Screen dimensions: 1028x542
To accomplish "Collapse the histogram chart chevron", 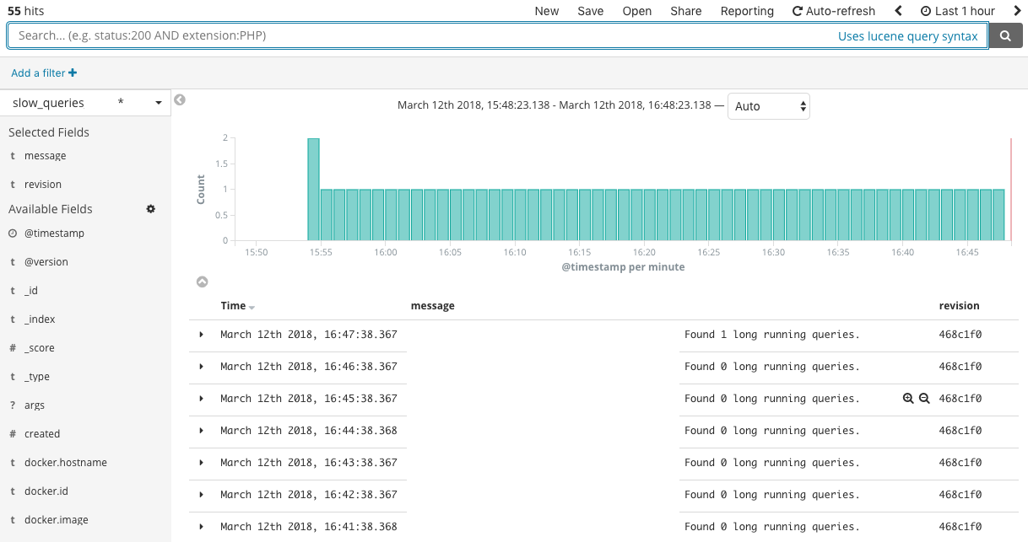I will tap(202, 282).
